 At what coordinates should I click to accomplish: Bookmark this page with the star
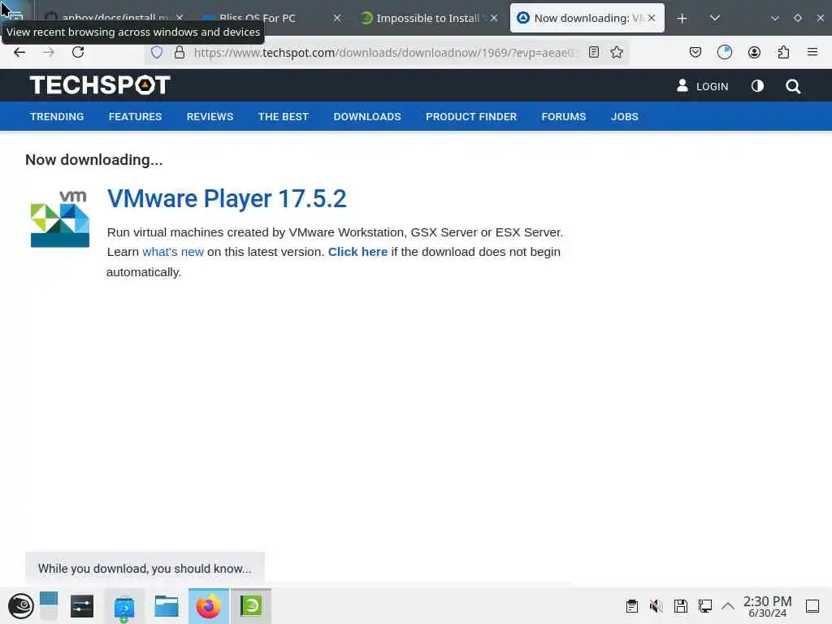point(616,52)
